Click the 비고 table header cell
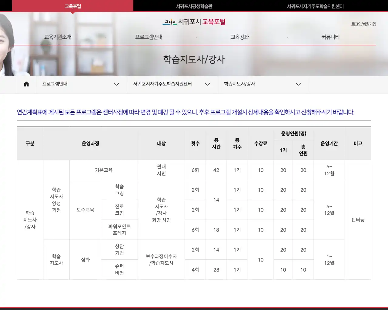The width and height of the screenshot is (388, 310). coord(358,143)
